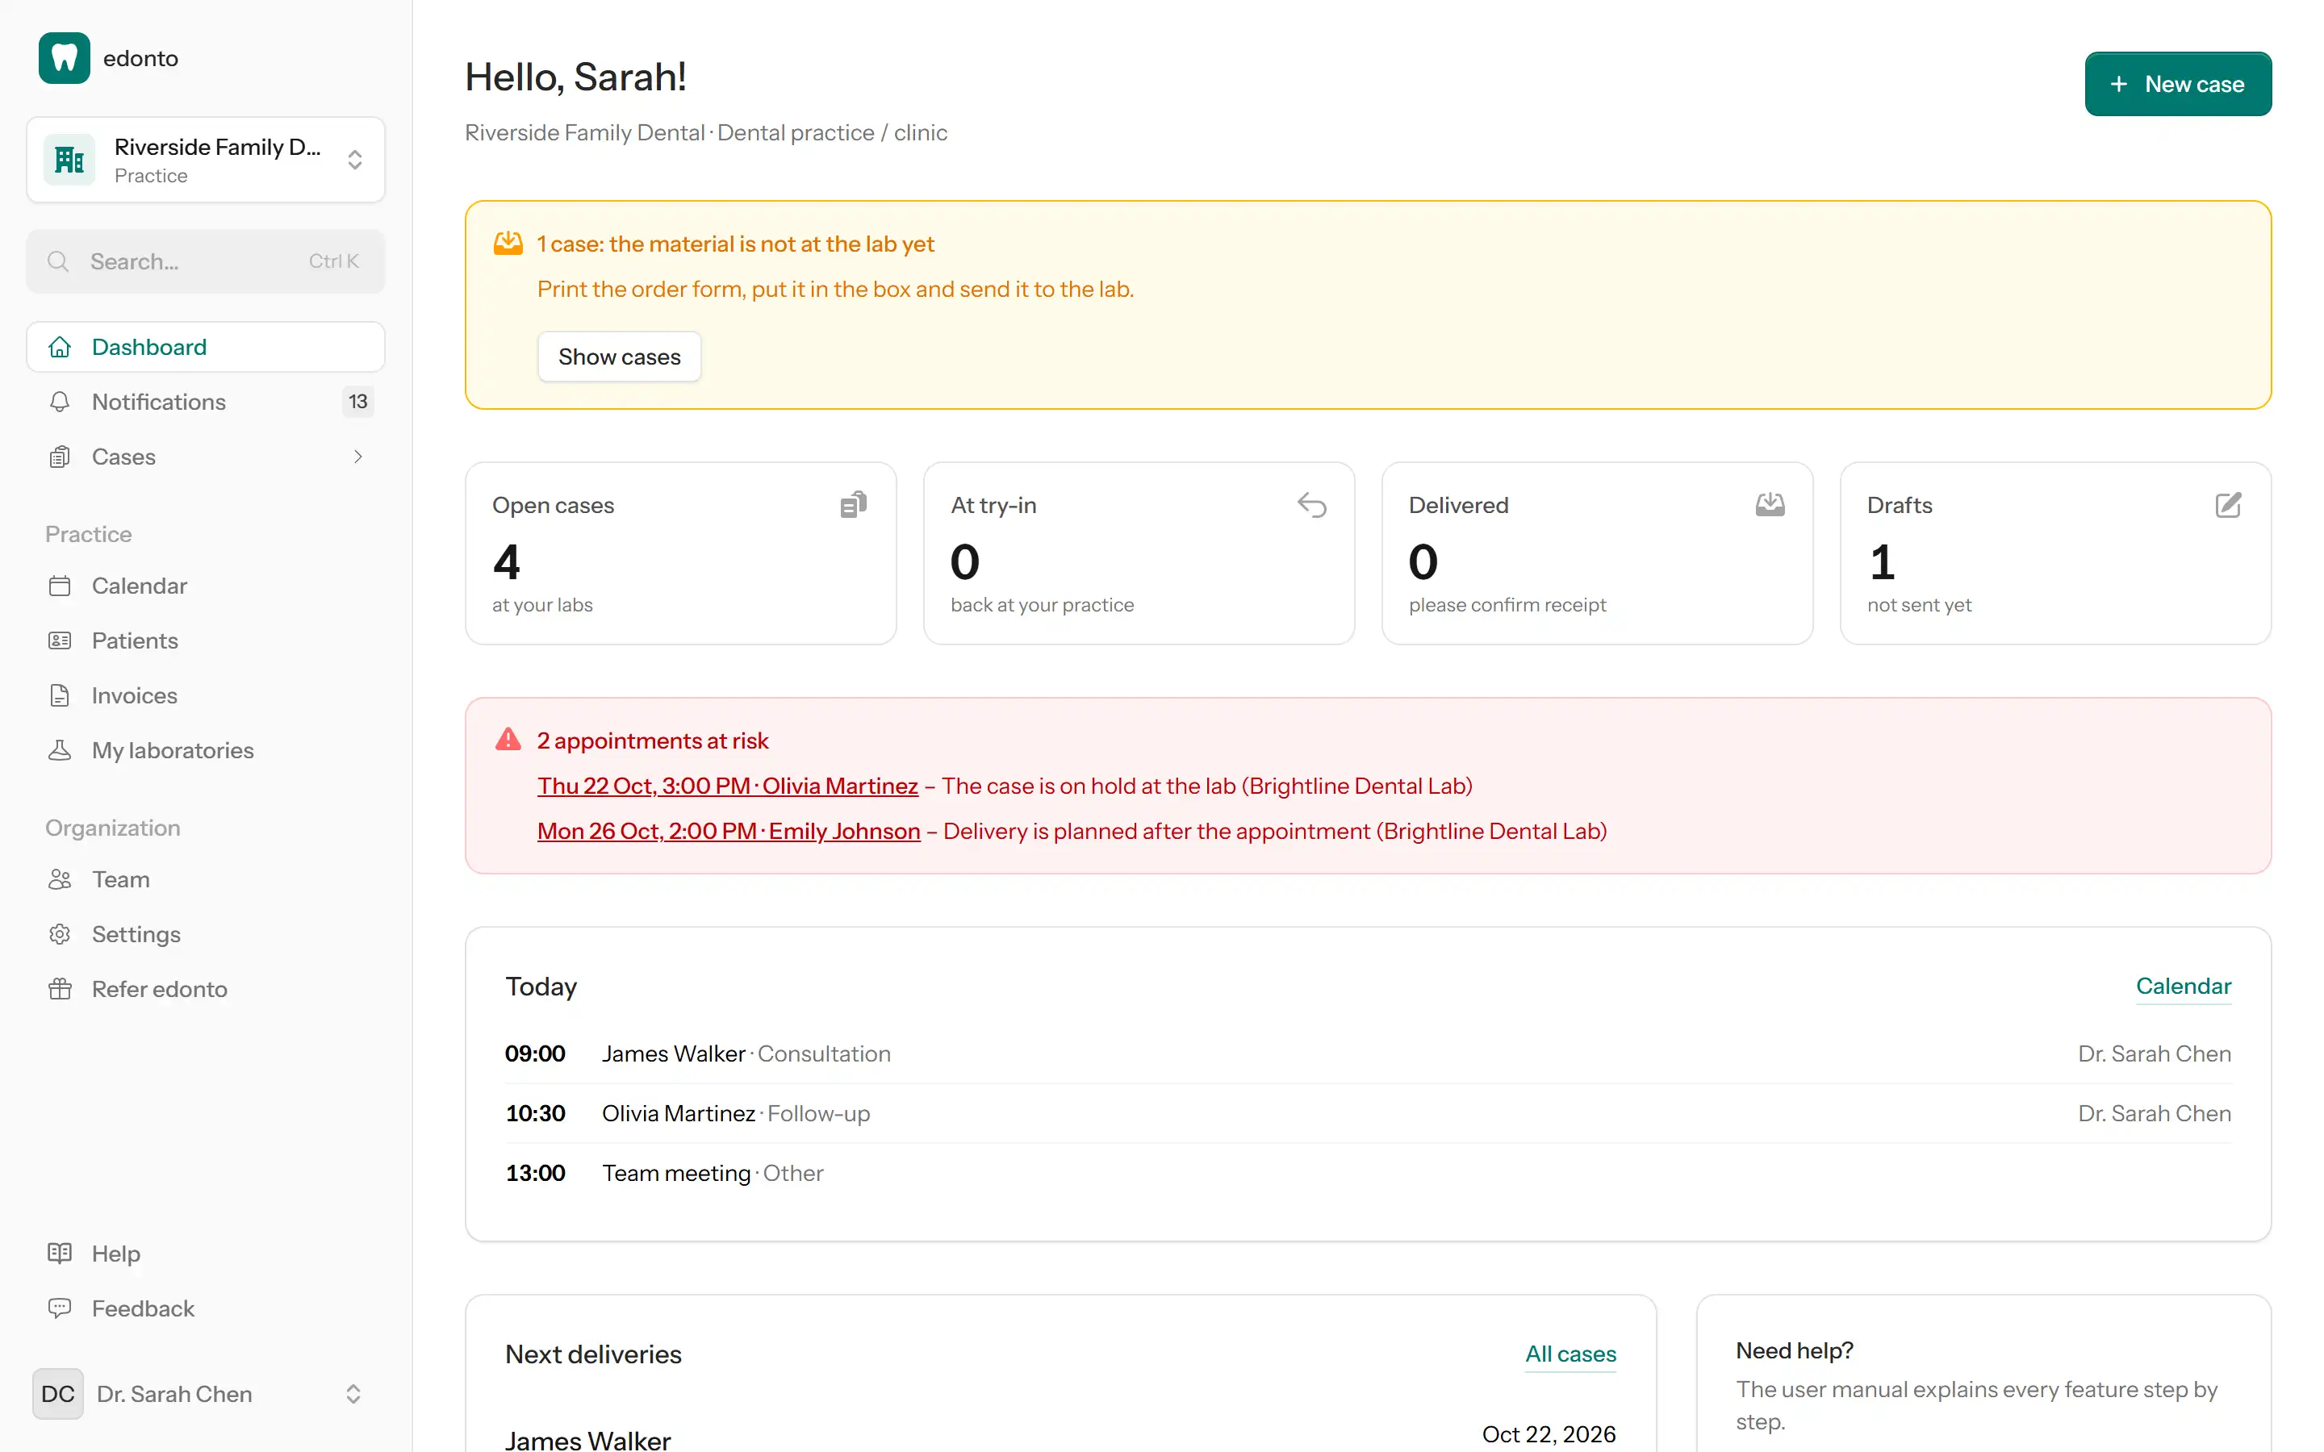Click the Need help? heading
Image resolution: width=2324 pixels, height=1452 pixels.
coord(1794,1350)
